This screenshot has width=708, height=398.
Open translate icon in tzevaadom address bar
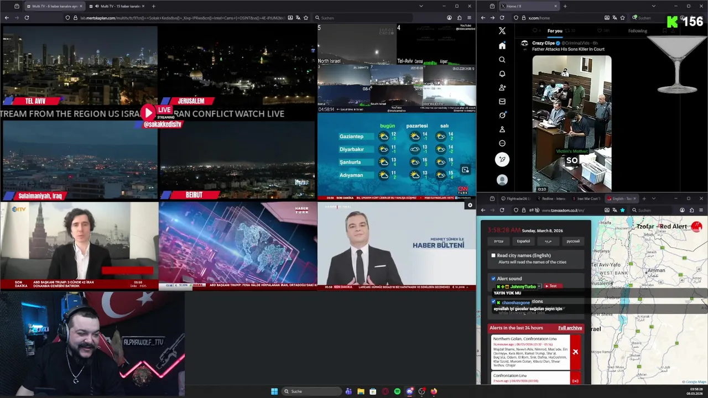click(615, 210)
